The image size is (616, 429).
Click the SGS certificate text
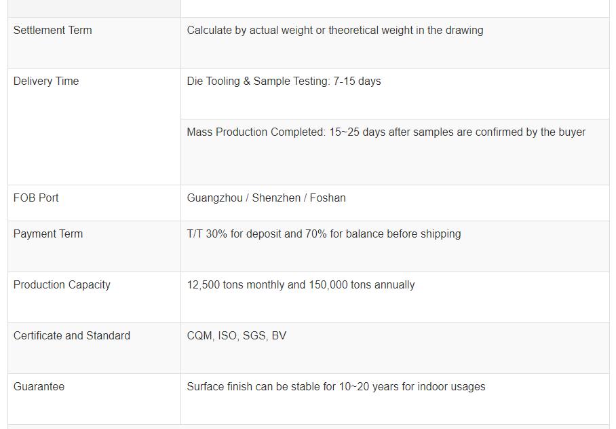253,336
